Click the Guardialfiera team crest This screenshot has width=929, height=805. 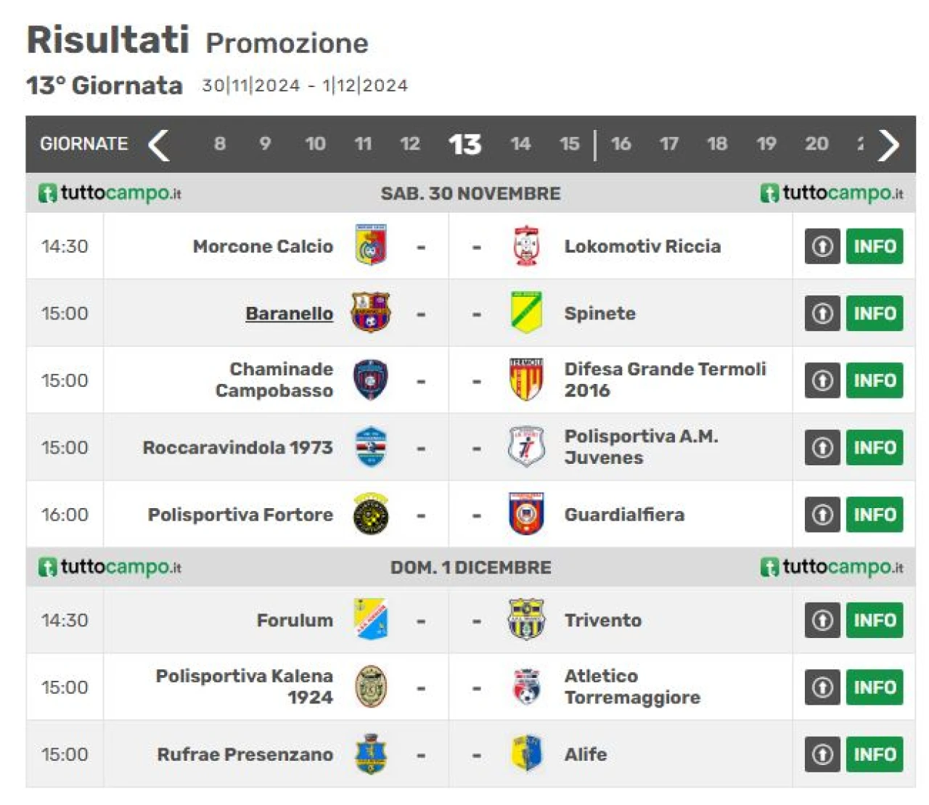pos(526,514)
